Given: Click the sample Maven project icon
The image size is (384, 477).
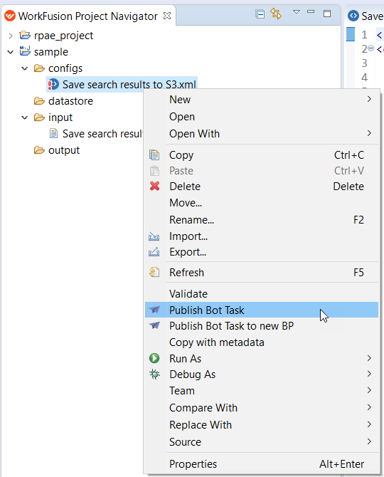Looking at the screenshot, I should point(25,51).
